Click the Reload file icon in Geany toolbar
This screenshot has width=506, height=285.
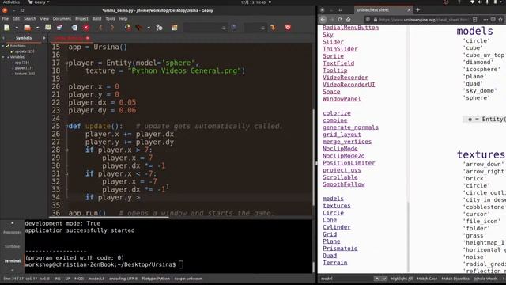[x=74, y=28]
